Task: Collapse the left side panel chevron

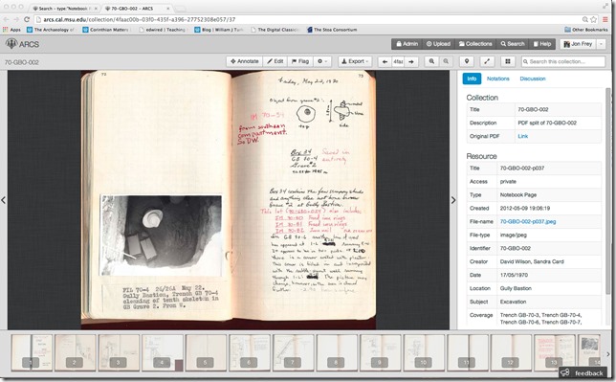Action: pyautogui.click(x=3, y=200)
